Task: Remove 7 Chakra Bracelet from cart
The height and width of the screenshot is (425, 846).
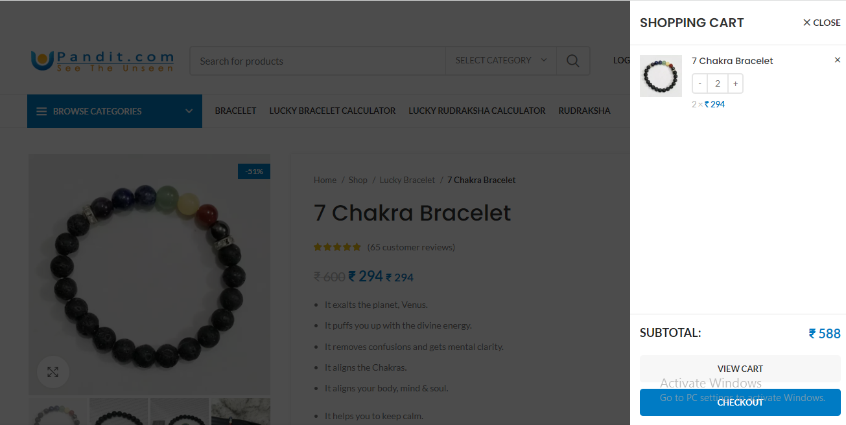Action: tap(837, 60)
